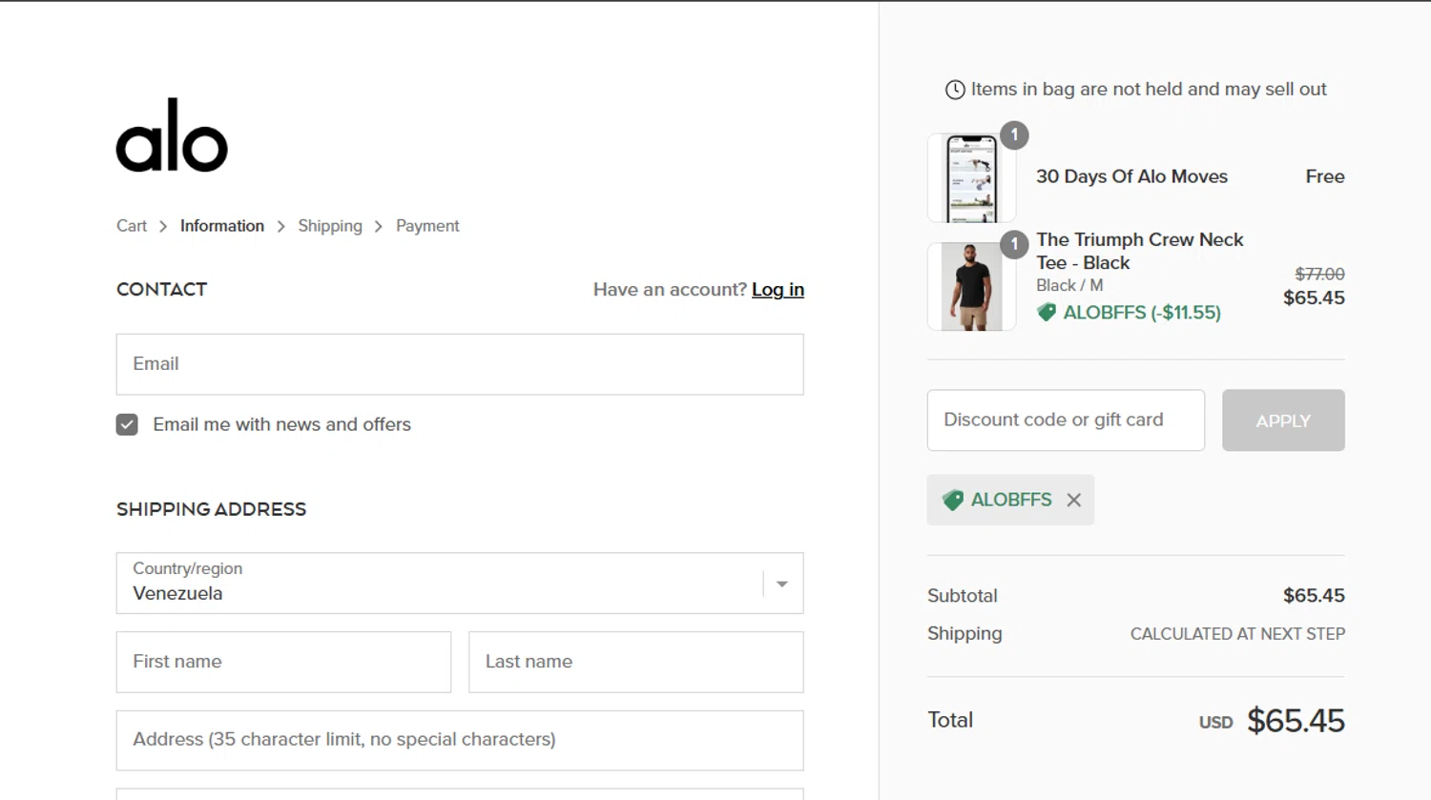This screenshot has width=1431, height=800.
Task: Click 30 Days Of Alo Moves title
Action: click(x=1131, y=176)
